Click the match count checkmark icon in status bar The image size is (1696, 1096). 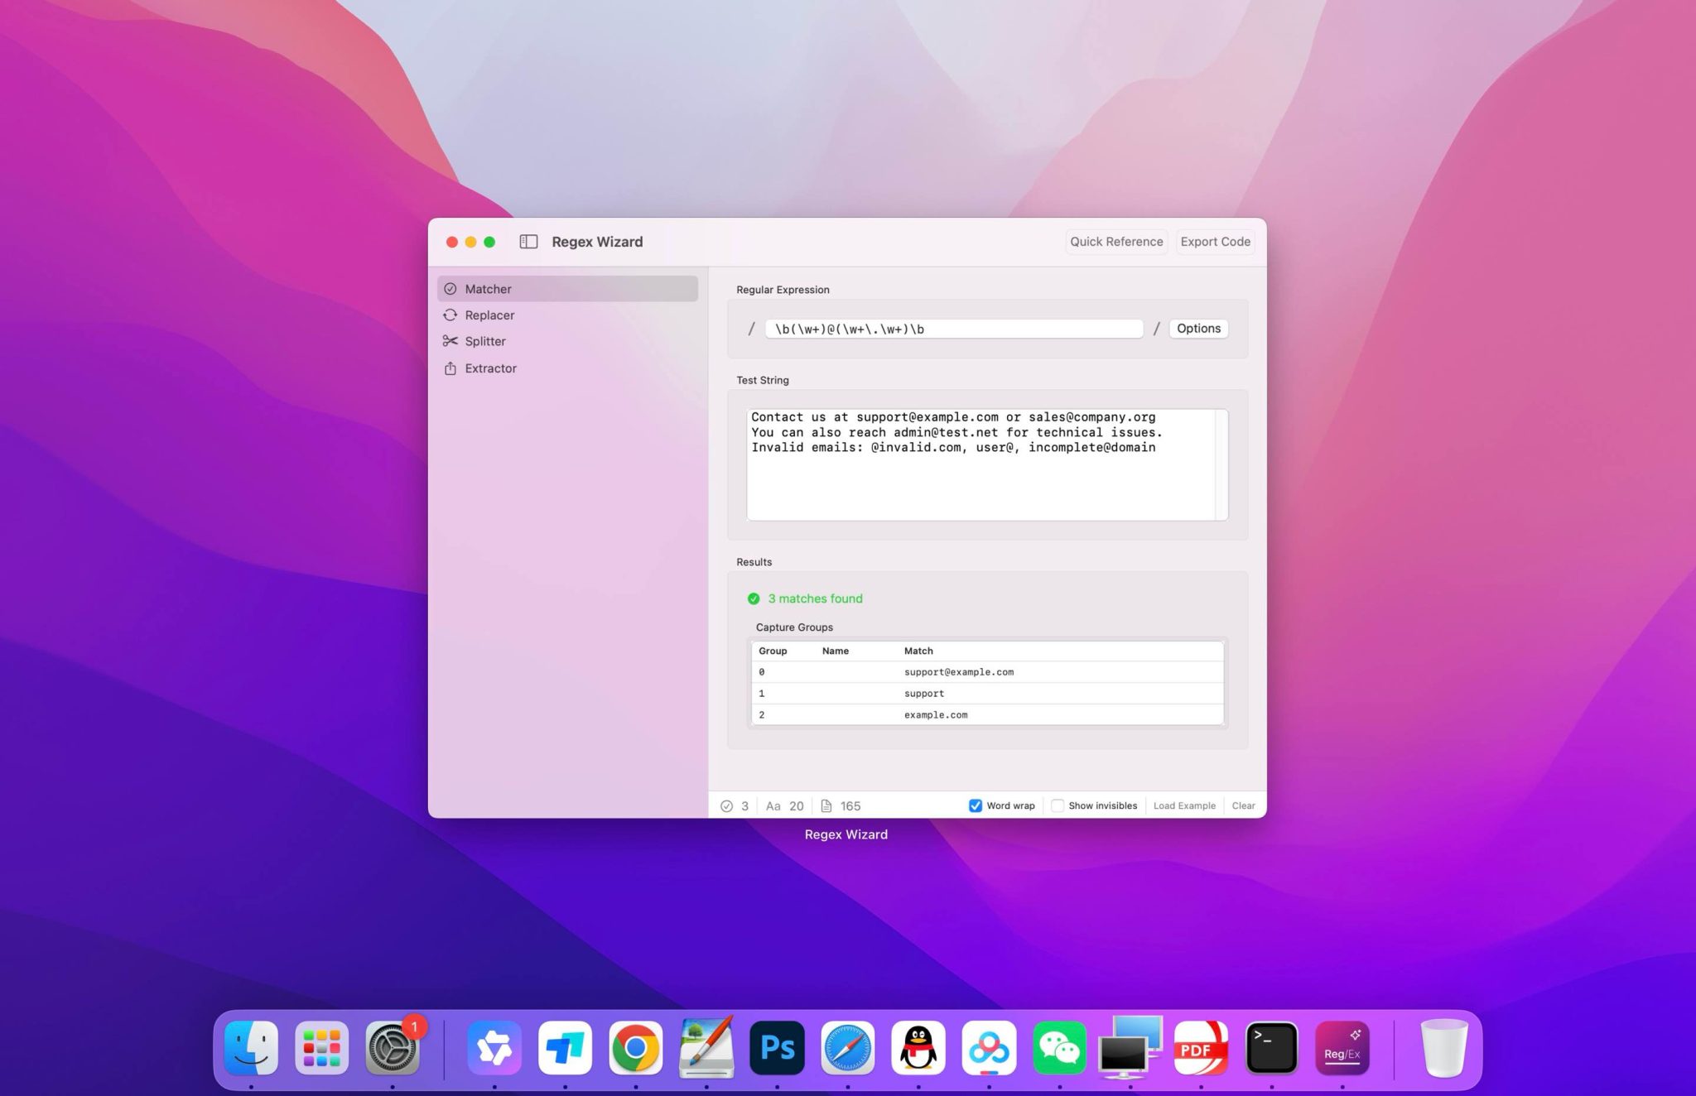(x=728, y=805)
